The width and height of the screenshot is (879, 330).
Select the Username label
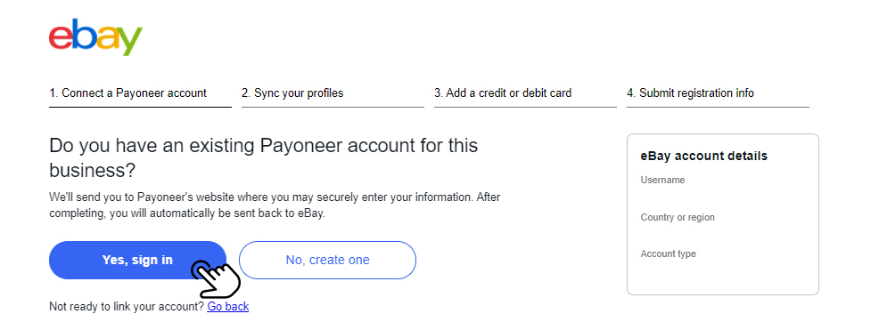tap(662, 180)
